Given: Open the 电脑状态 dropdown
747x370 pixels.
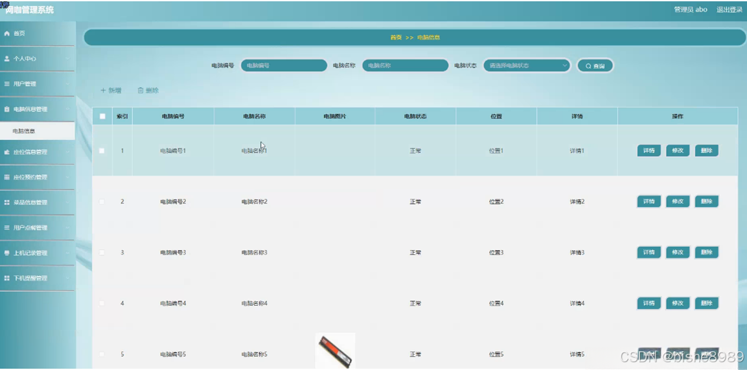Looking at the screenshot, I should [x=527, y=65].
